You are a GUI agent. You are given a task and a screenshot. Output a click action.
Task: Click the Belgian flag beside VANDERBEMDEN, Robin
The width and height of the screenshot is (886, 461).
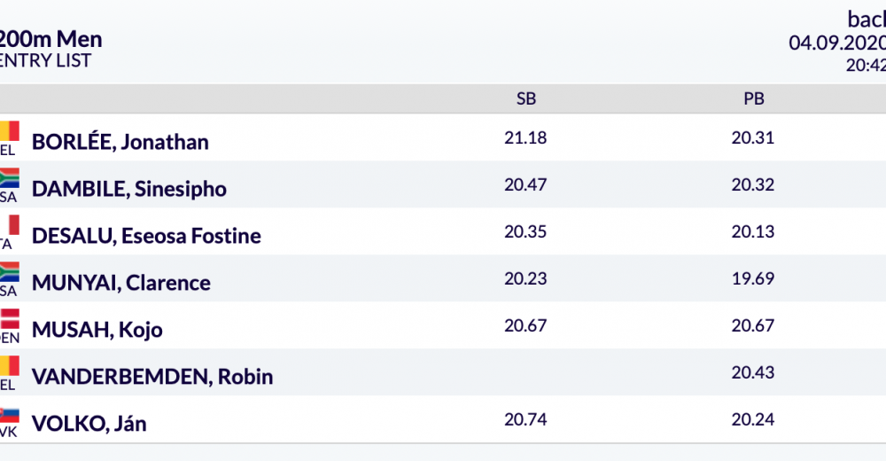point(10,365)
